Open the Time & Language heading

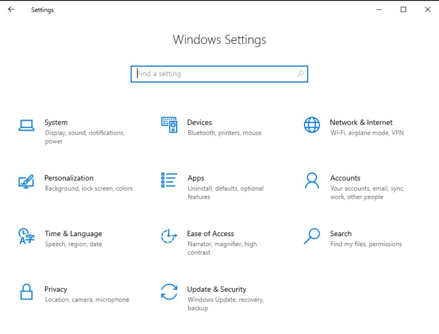74,234
